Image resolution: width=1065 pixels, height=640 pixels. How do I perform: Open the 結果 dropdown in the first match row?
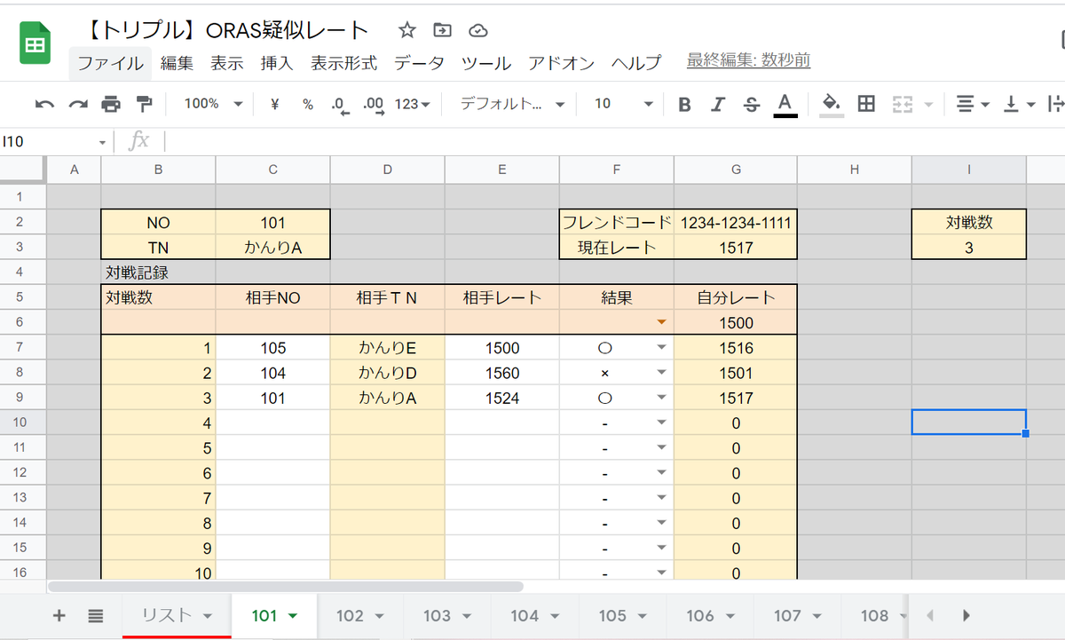662,347
